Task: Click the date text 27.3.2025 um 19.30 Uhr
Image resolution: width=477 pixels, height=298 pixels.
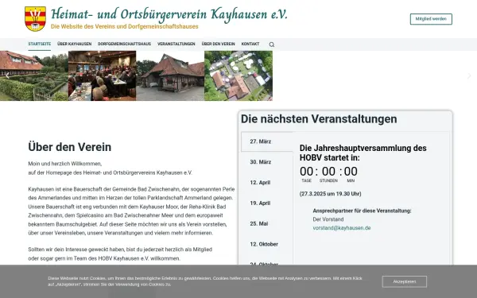Action: tap(331, 194)
